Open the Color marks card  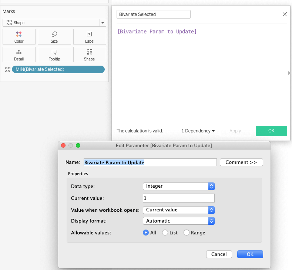pyautogui.click(x=19, y=37)
